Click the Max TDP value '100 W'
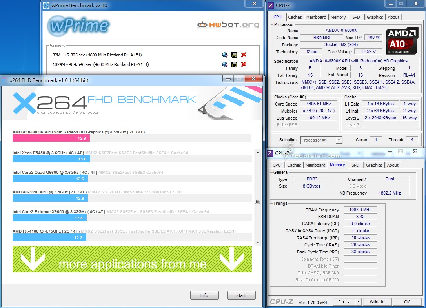This screenshot has height=308, width=426. [373, 38]
